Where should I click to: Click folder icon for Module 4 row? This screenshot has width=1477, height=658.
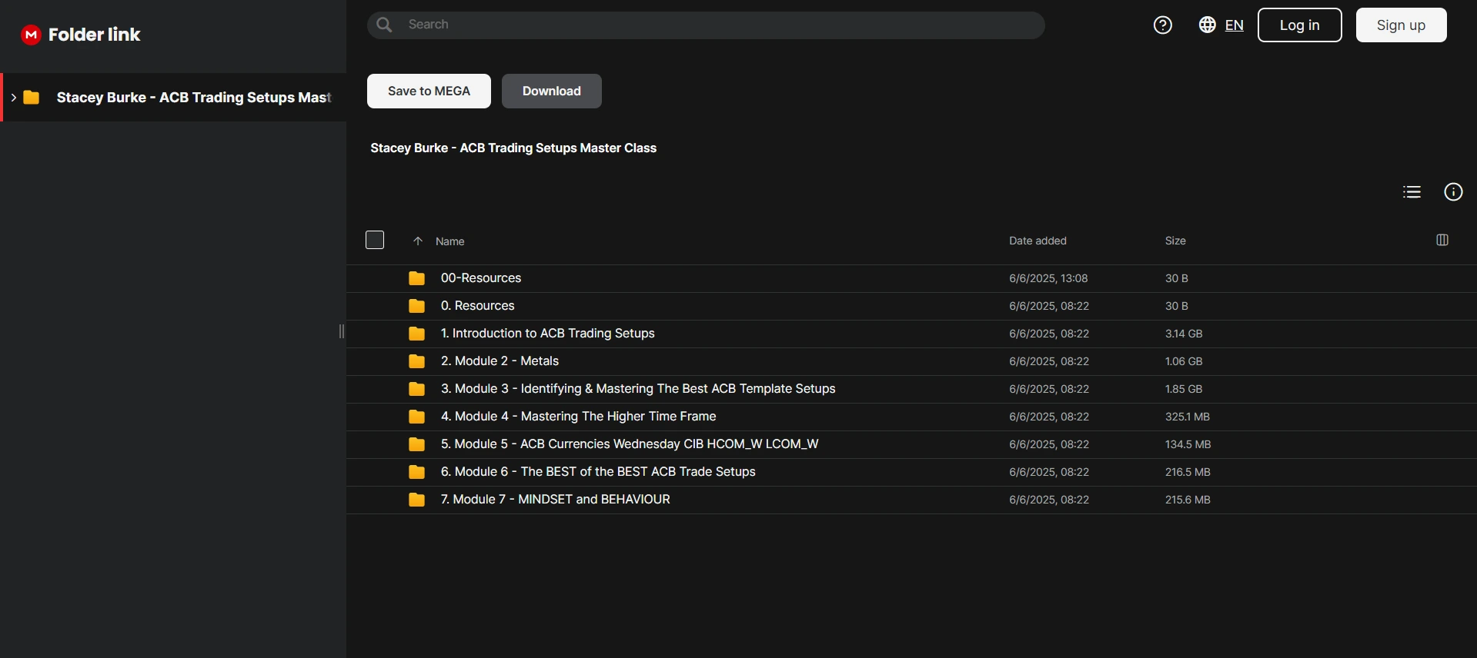point(416,417)
